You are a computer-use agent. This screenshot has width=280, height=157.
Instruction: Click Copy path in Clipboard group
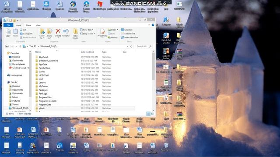26,34
